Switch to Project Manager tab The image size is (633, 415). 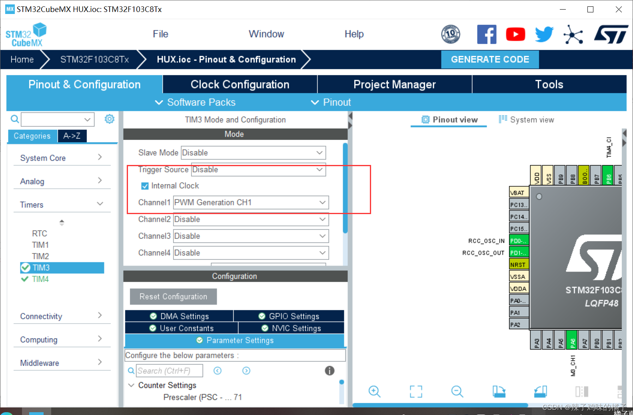point(395,84)
